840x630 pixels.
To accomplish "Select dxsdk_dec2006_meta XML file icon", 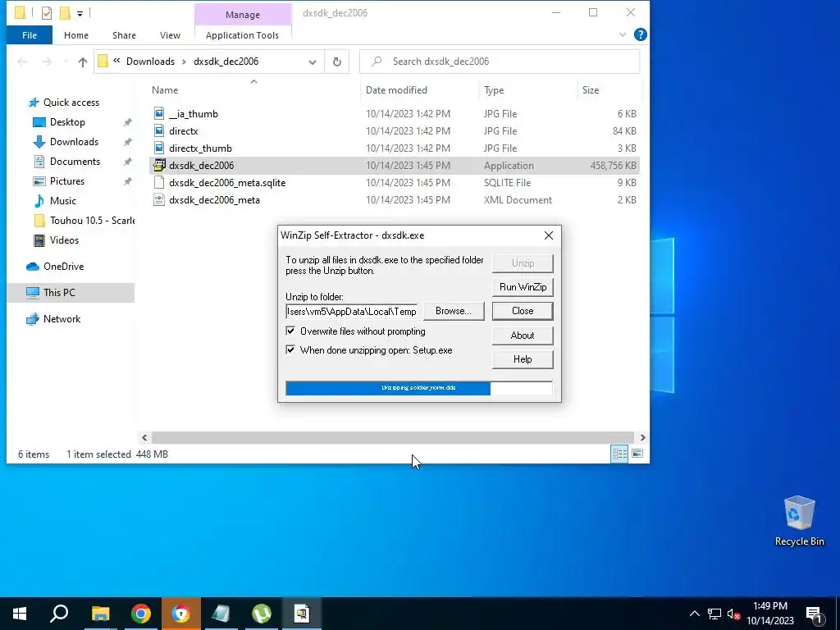I will coord(159,200).
